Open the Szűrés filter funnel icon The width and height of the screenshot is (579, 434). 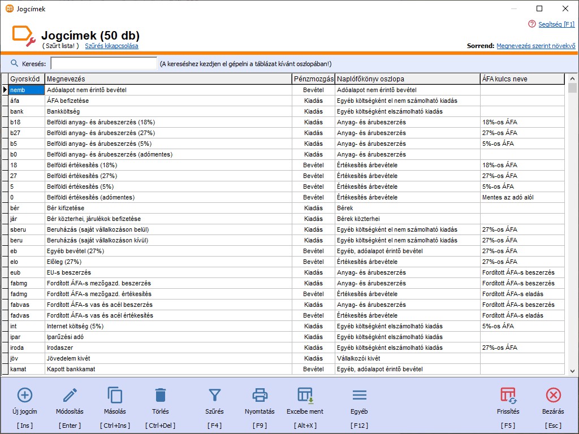coord(214,395)
